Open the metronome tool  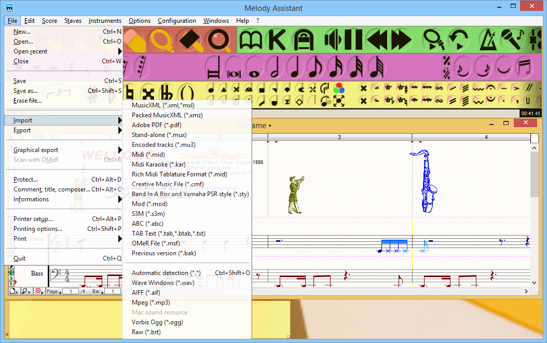click(x=487, y=40)
